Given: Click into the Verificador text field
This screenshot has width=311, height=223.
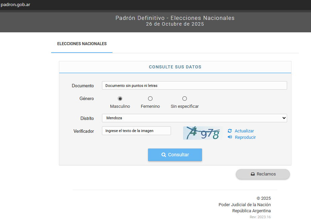Looking at the screenshot, I should [x=136, y=131].
